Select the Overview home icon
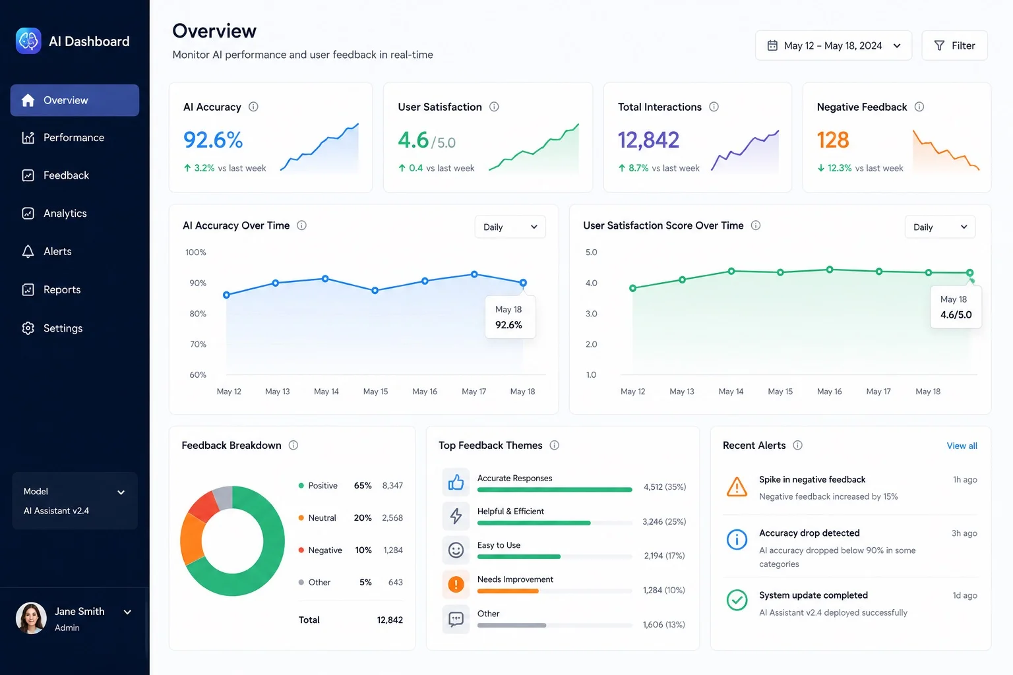This screenshot has height=675, width=1013. [x=28, y=100]
